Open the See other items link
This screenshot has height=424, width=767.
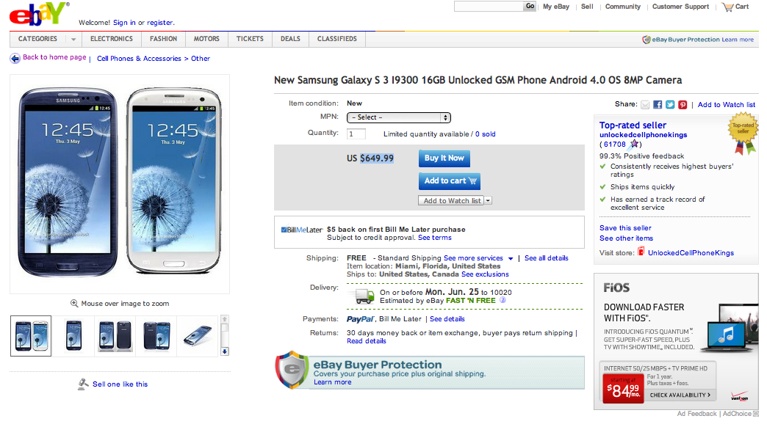pyautogui.click(x=626, y=238)
